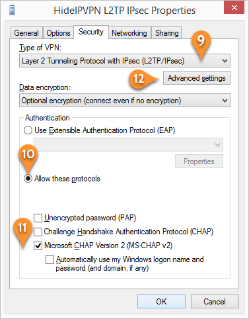
Task: Enable Unencrypted password (PAP) checkbox
Action: tap(38, 218)
